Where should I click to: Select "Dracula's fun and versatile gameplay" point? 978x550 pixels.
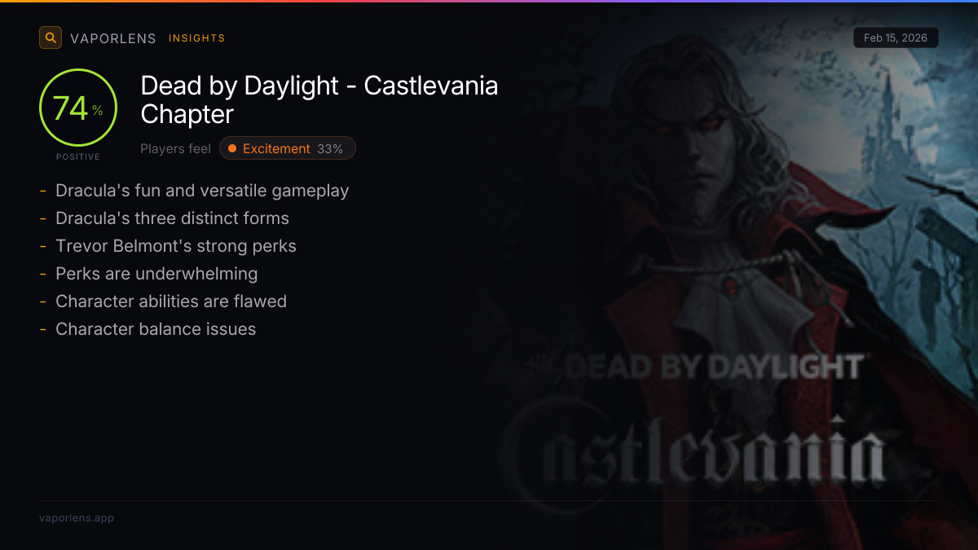202,191
